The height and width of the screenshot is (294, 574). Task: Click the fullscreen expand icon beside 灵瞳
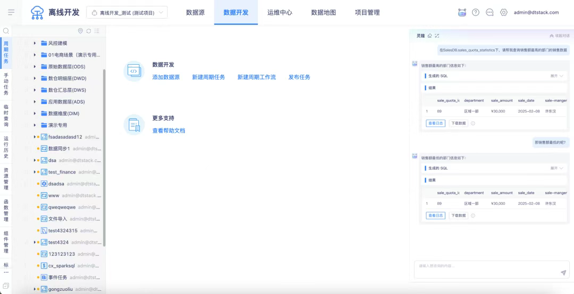point(437,36)
